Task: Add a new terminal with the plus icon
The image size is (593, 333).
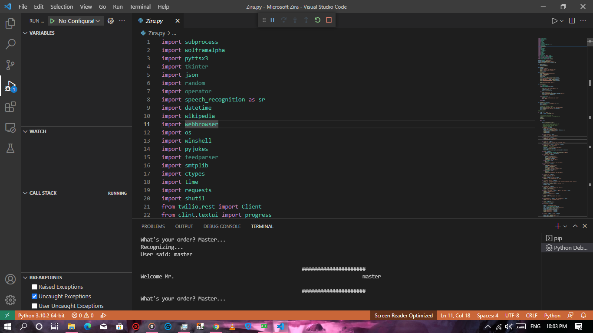Action: click(558, 226)
